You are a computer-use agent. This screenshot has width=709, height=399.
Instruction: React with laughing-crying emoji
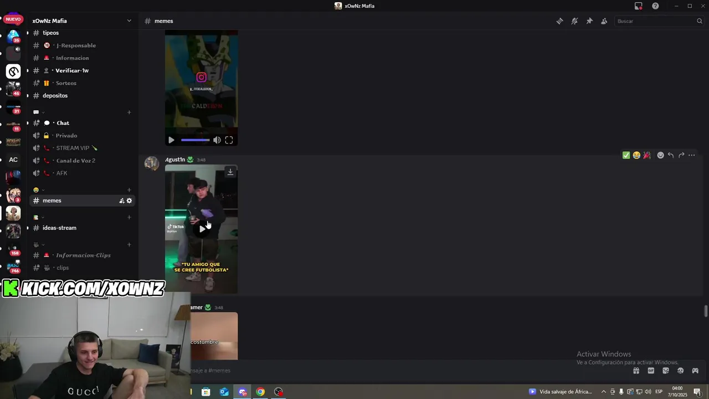point(636,155)
